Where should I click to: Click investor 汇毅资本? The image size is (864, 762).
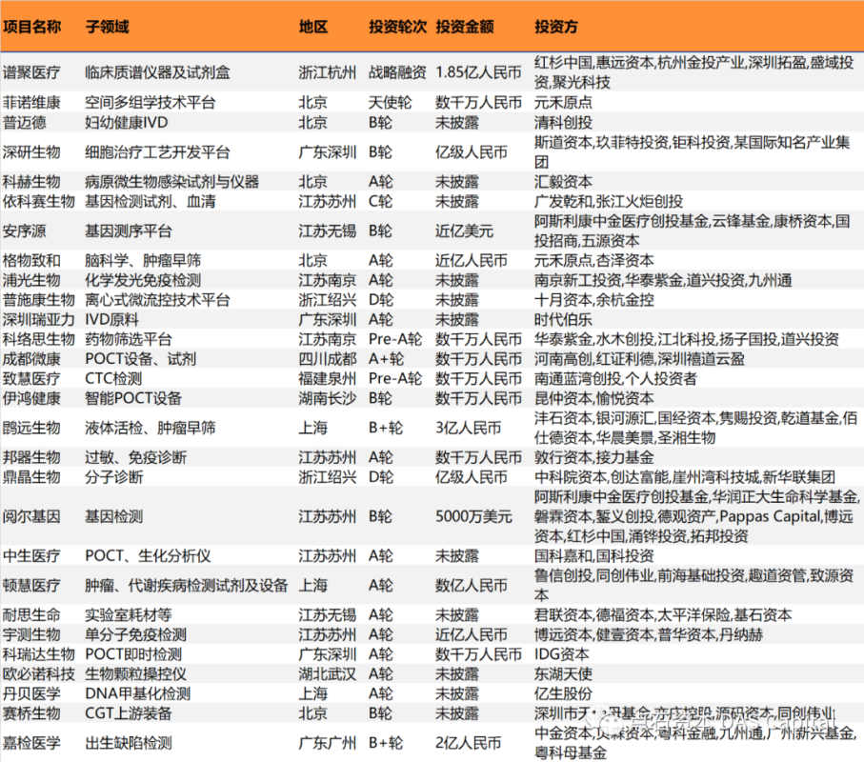point(563,182)
